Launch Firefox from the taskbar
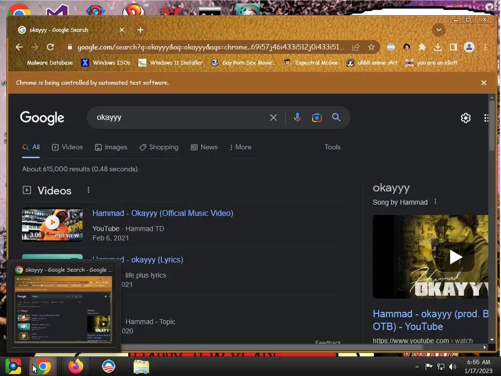501x376 pixels. pos(76,367)
